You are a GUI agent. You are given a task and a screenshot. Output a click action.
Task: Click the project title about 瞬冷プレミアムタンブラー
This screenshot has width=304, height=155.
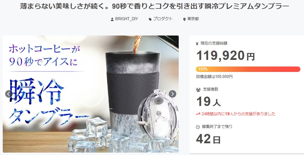point(155,6)
